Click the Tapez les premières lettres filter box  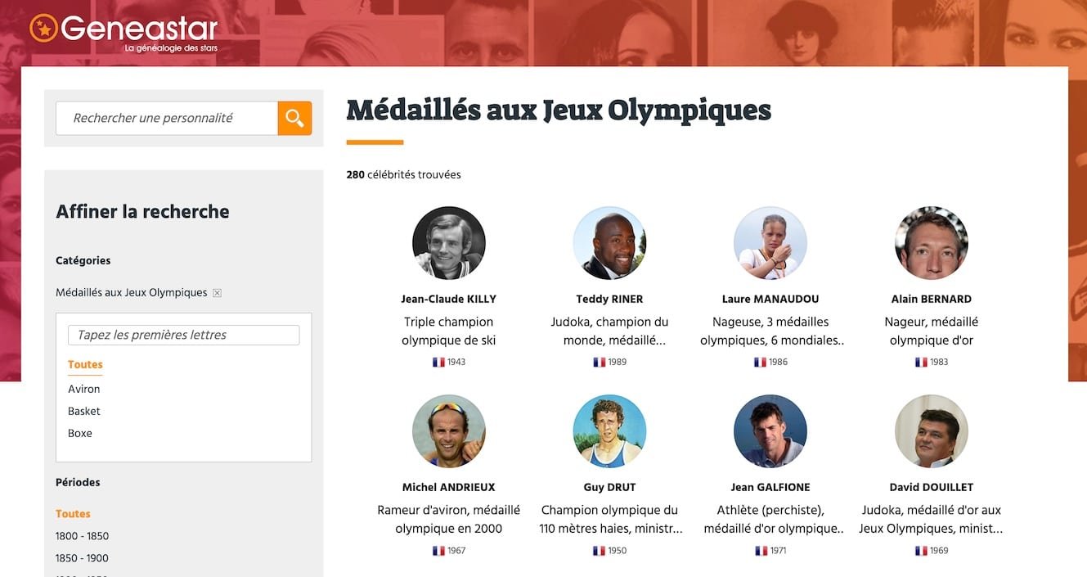(183, 334)
